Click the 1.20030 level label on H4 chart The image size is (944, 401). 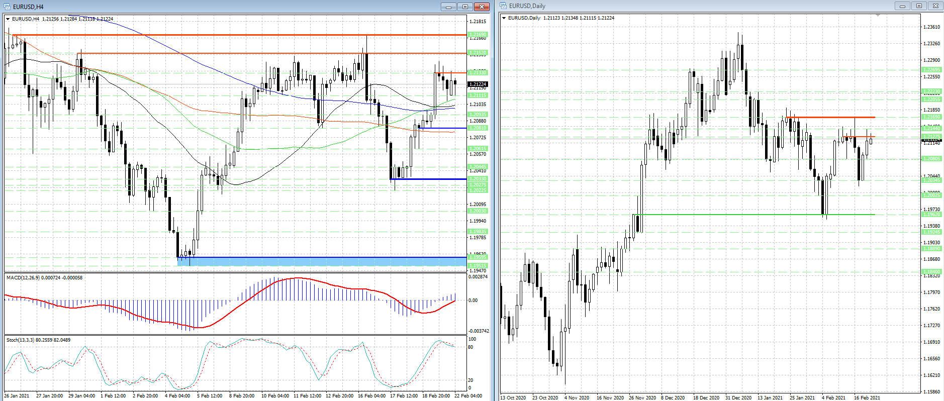tap(477, 211)
